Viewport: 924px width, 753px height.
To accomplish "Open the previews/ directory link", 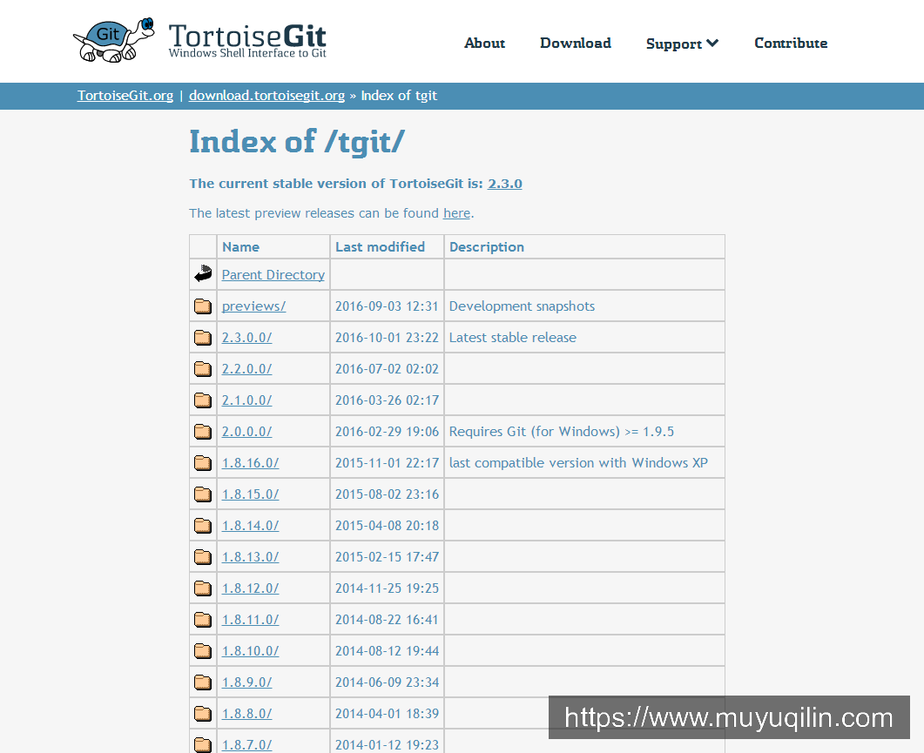I will (253, 306).
